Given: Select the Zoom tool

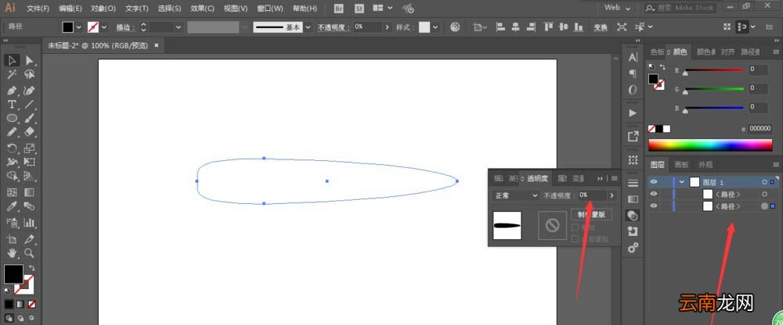Looking at the screenshot, I should (x=30, y=252).
